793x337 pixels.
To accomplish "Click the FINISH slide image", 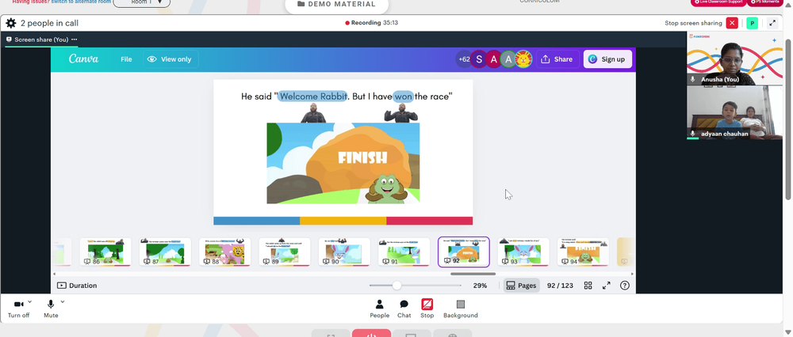I will tap(343, 163).
